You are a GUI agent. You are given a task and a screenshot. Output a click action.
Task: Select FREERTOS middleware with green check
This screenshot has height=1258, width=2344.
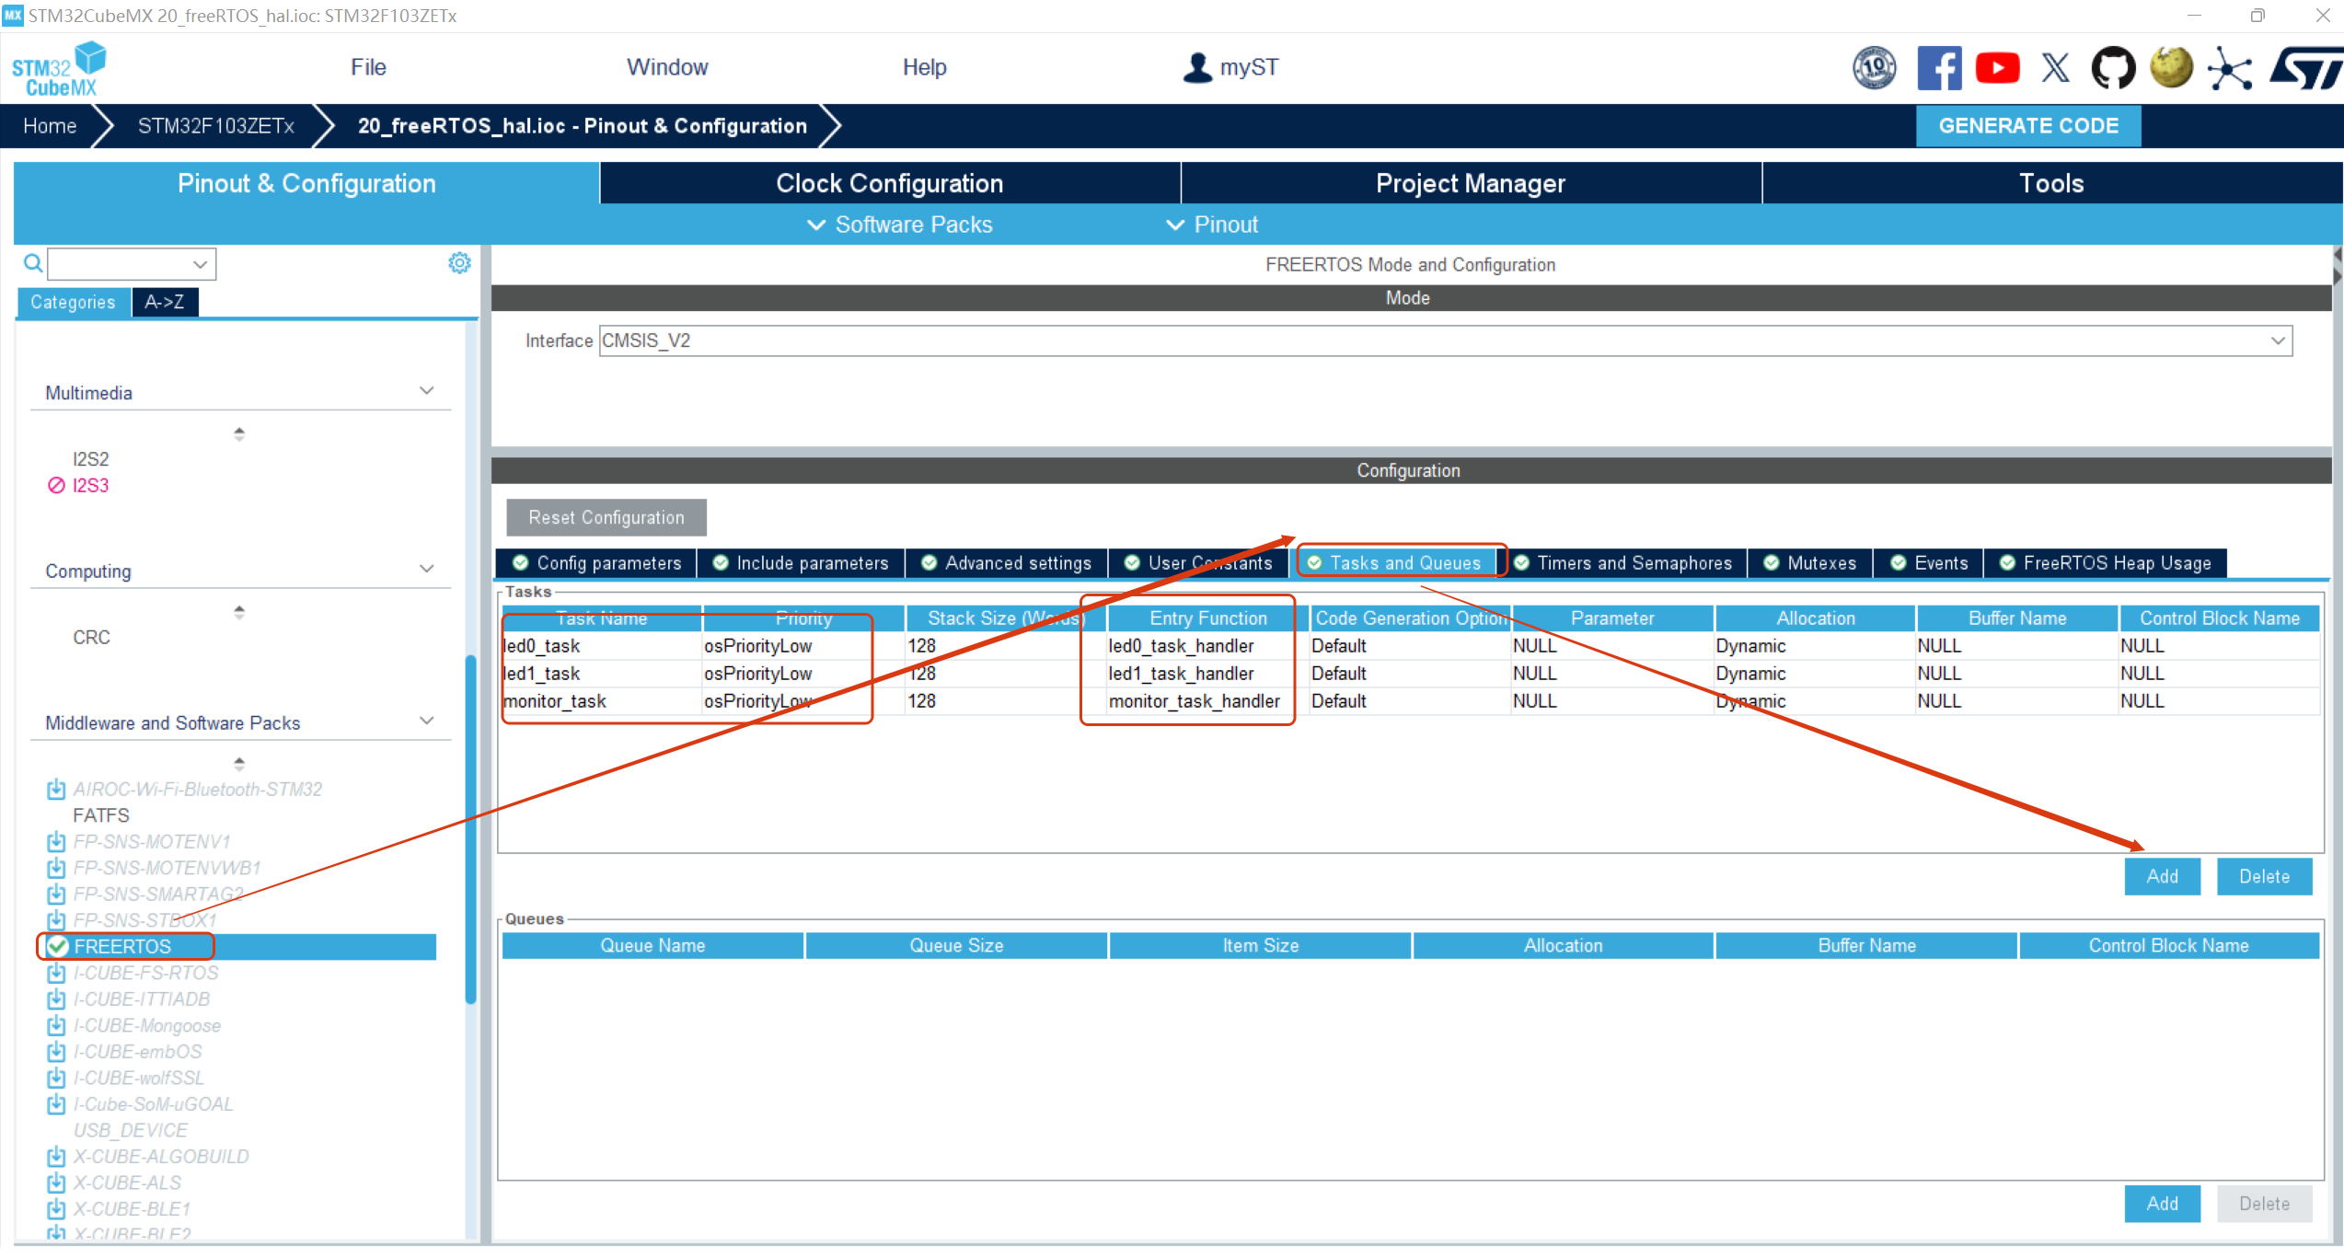click(x=122, y=946)
